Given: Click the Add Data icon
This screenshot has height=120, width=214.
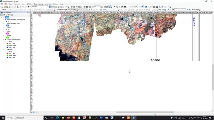Looking at the screenshot, I should [x=29, y=7].
